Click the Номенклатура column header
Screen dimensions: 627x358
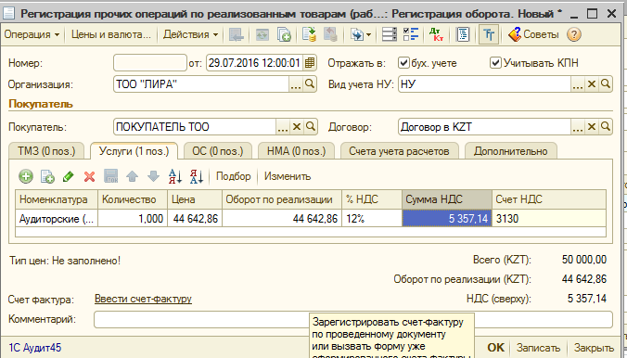point(57,199)
